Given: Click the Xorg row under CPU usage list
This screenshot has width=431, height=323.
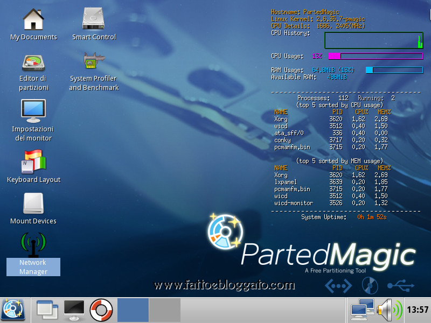Looking at the screenshot, I should (331, 119).
